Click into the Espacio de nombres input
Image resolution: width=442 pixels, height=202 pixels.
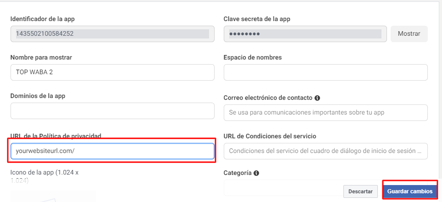(326, 72)
